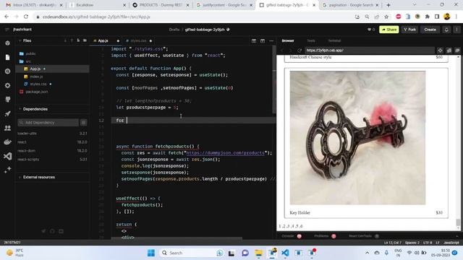This screenshot has height=260, width=463.
Task: Switch to the App.js editor tab
Action: (103, 40)
